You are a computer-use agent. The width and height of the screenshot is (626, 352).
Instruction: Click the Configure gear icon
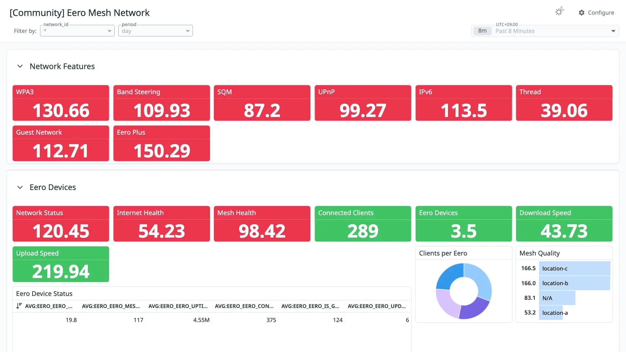(582, 12)
